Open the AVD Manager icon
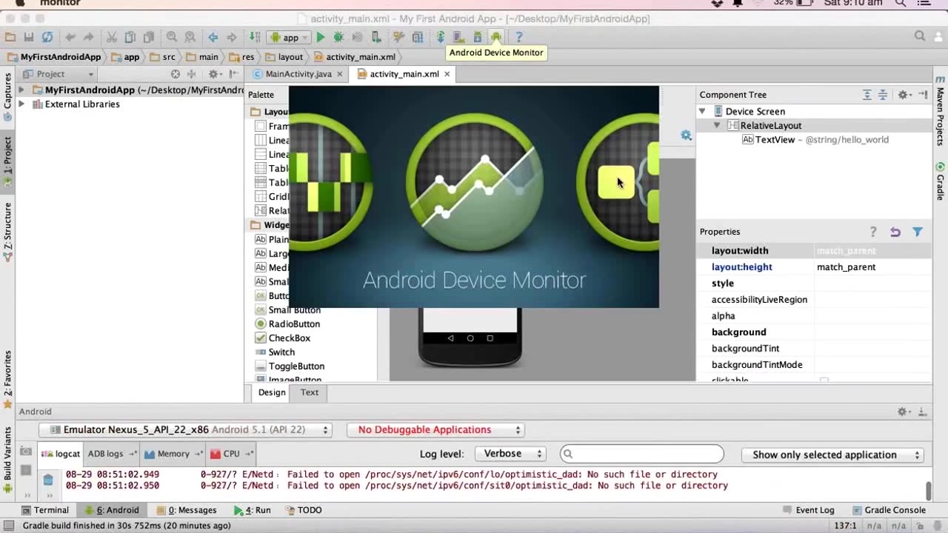Viewport: 948px width, 533px height. pyautogui.click(x=459, y=37)
